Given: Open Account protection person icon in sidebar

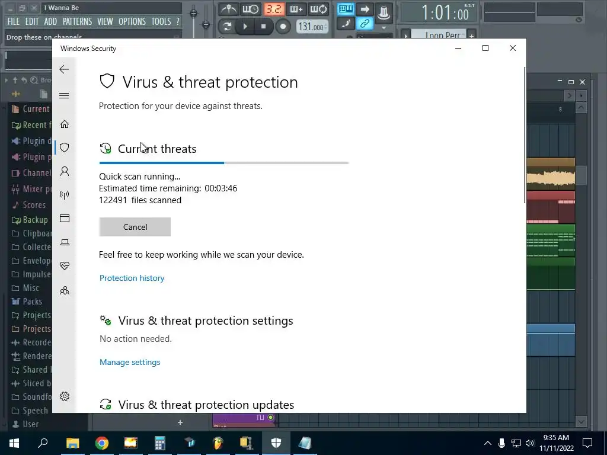Looking at the screenshot, I should click(x=65, y=171).
